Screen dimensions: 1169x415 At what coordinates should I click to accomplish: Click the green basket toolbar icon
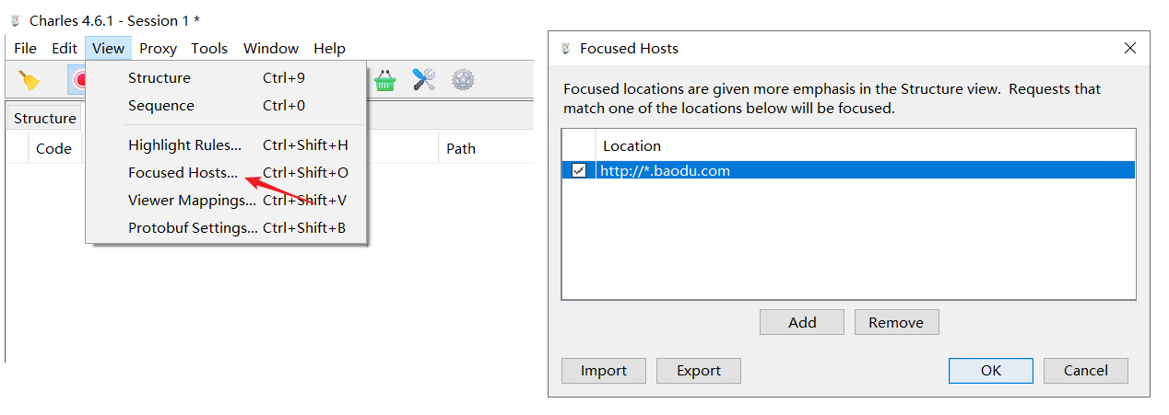coord(384,80)
